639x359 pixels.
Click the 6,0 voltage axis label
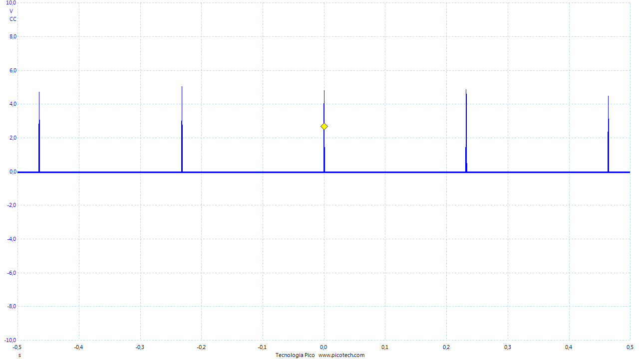(x=13, y=70)
